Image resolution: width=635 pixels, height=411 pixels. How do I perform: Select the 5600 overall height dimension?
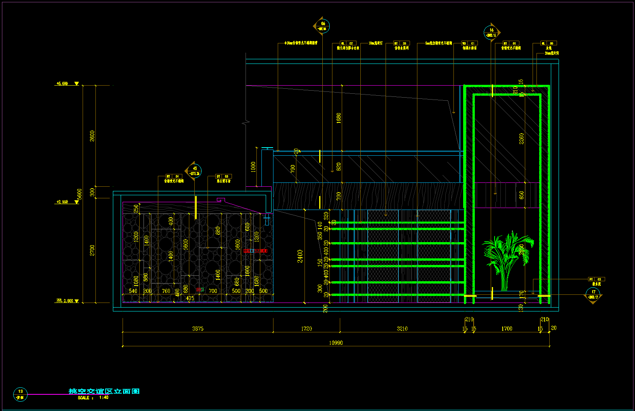pyautogui.click(x=80, y=194)
